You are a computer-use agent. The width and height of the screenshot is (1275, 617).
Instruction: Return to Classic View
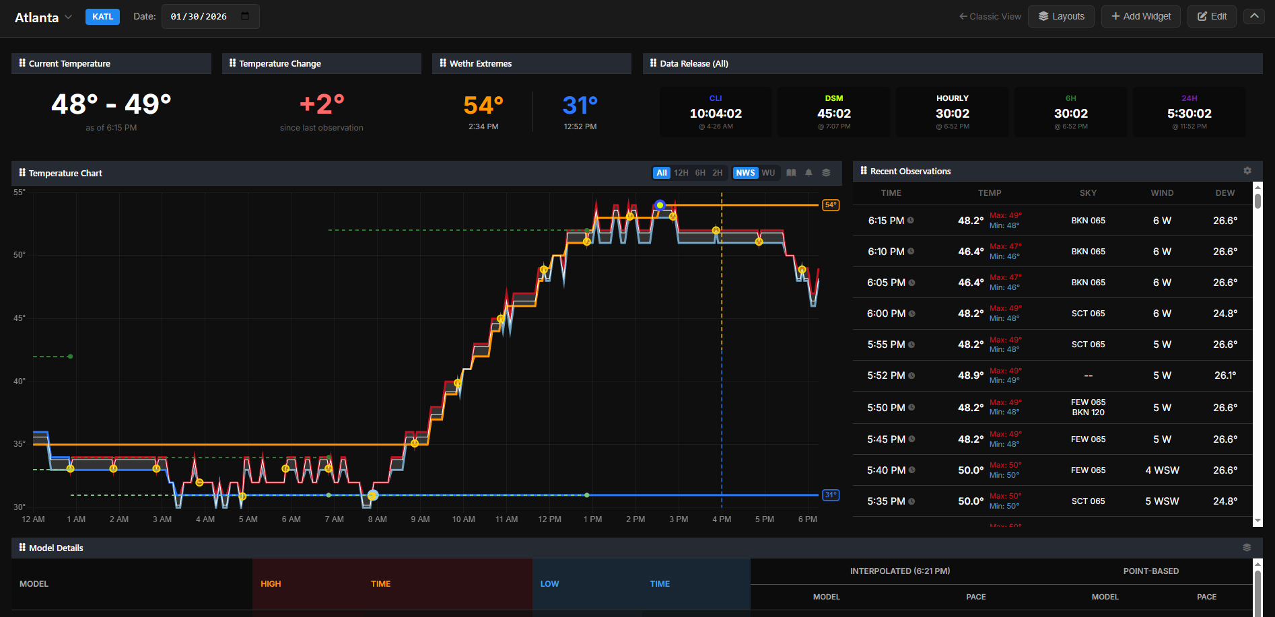(x=990, y=16)
